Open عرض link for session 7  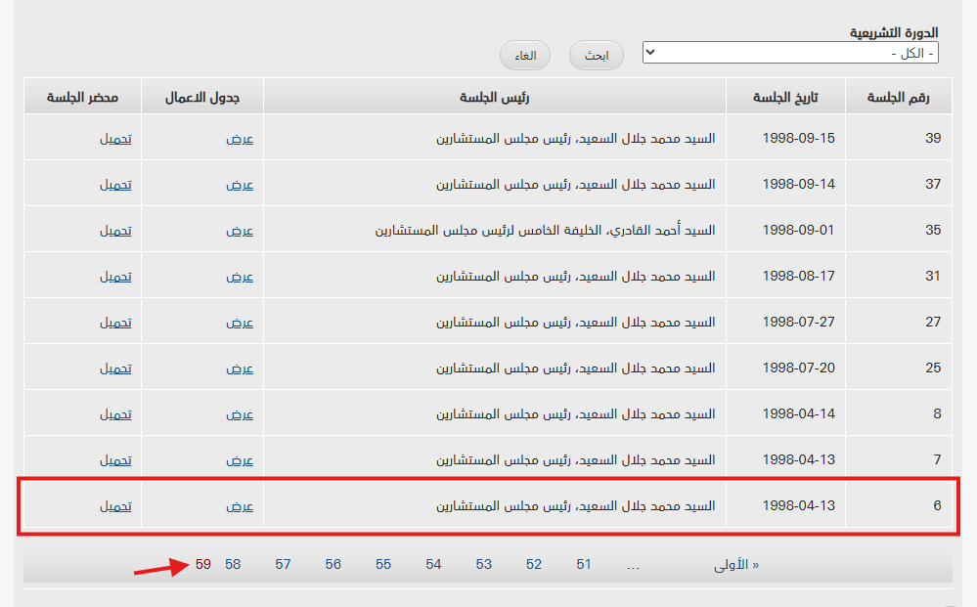tap(240, 460)
